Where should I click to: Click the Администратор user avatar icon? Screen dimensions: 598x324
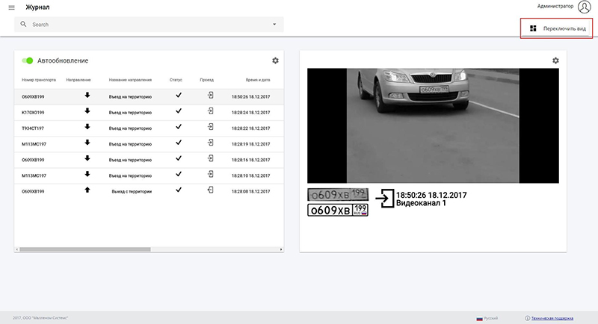pos(585,7)
